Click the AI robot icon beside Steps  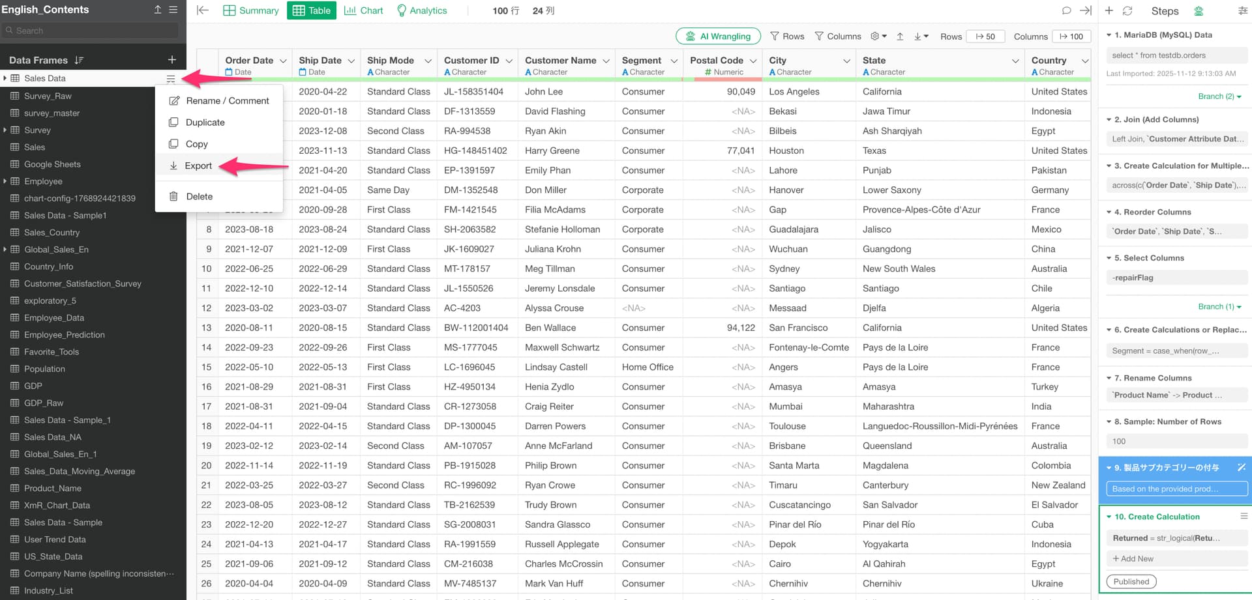(1199, 10)
